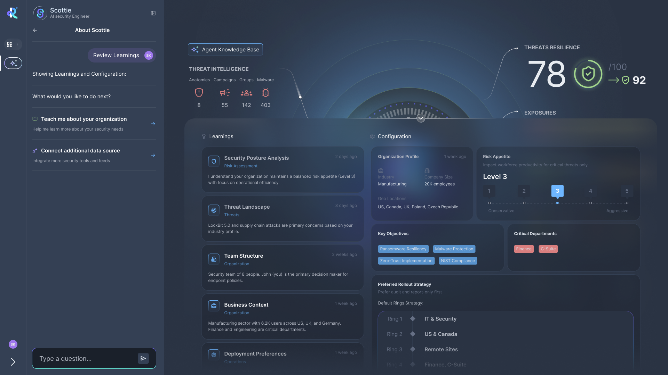The width and height of the screenshot is (668, 375).
Task: Click the Campaigns count 55
Action: 225,105
